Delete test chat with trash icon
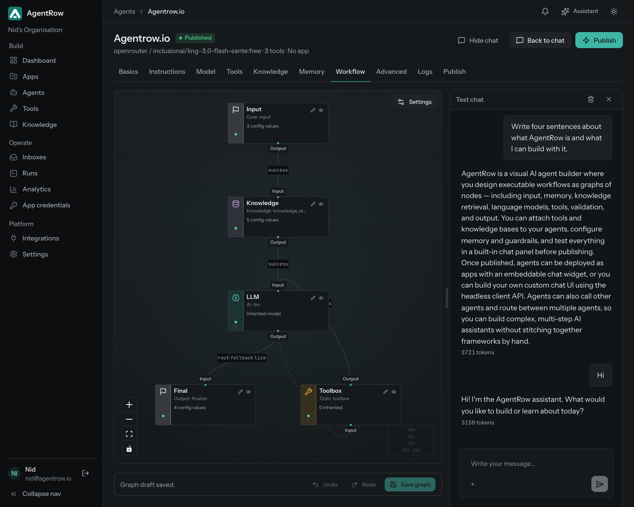 click(591, 99)
